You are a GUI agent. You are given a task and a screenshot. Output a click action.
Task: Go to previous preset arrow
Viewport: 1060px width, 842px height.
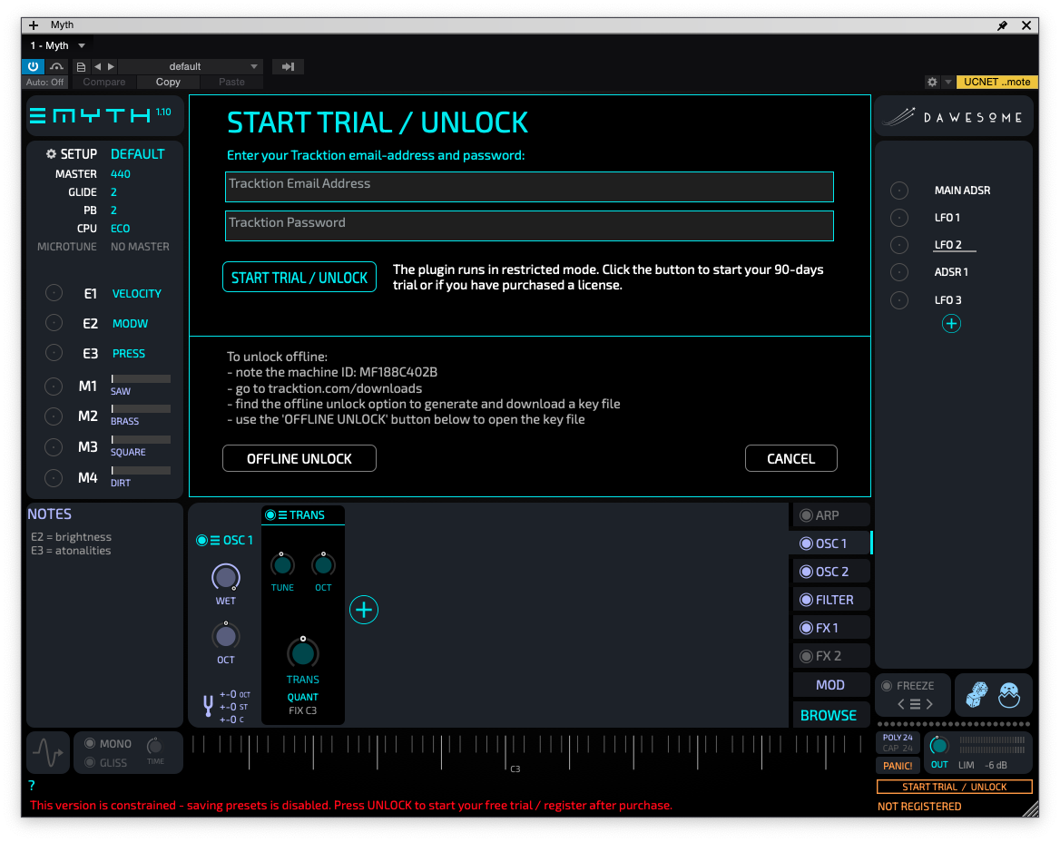point(97,66)
